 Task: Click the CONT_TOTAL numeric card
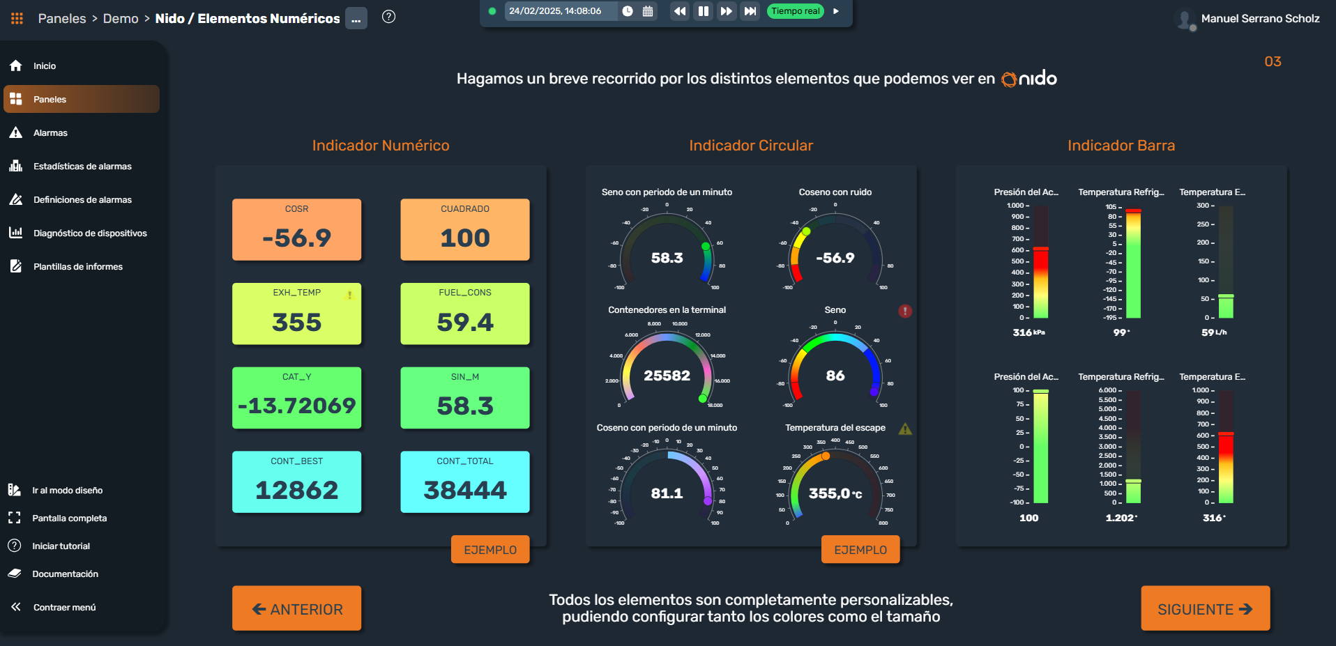pyautogui.click(x=465, y=482)
